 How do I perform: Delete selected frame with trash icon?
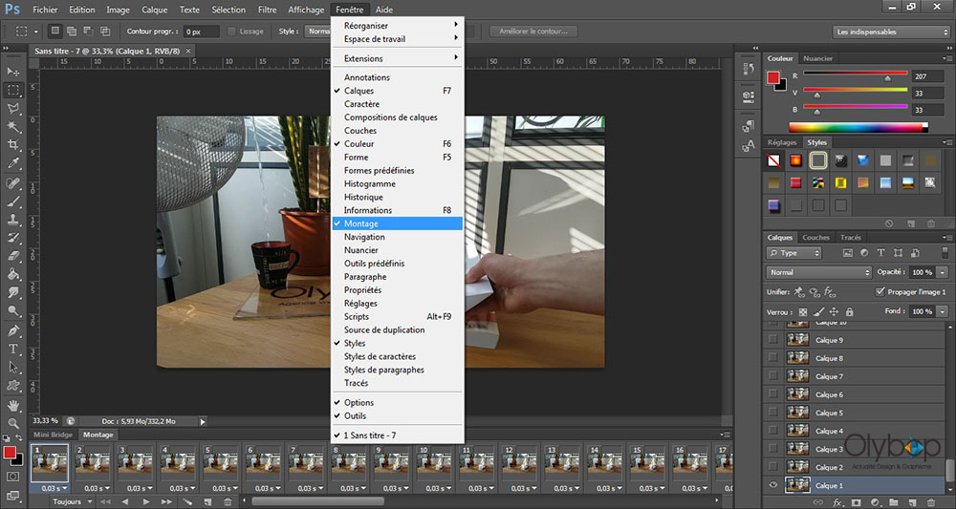pos(228,501)
